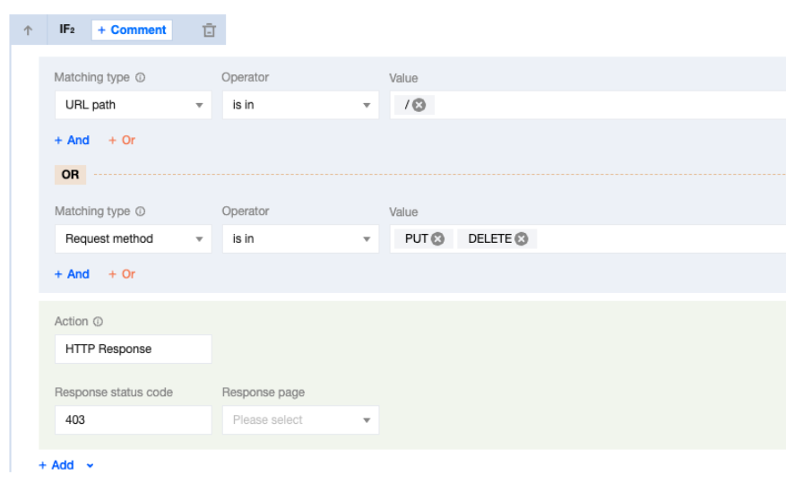Add an Or condition under Request method
Screen dimensions: 786x492
[122, 274]
